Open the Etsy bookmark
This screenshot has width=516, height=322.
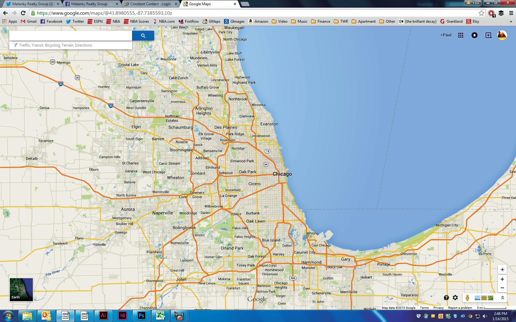[473, 21]
